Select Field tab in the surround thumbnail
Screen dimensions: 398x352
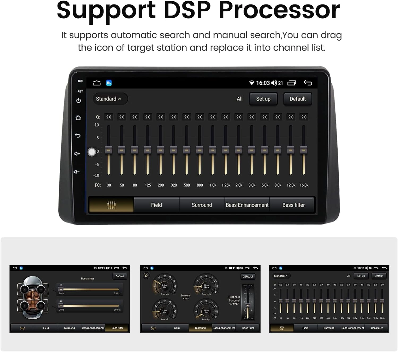coord(177,328)
